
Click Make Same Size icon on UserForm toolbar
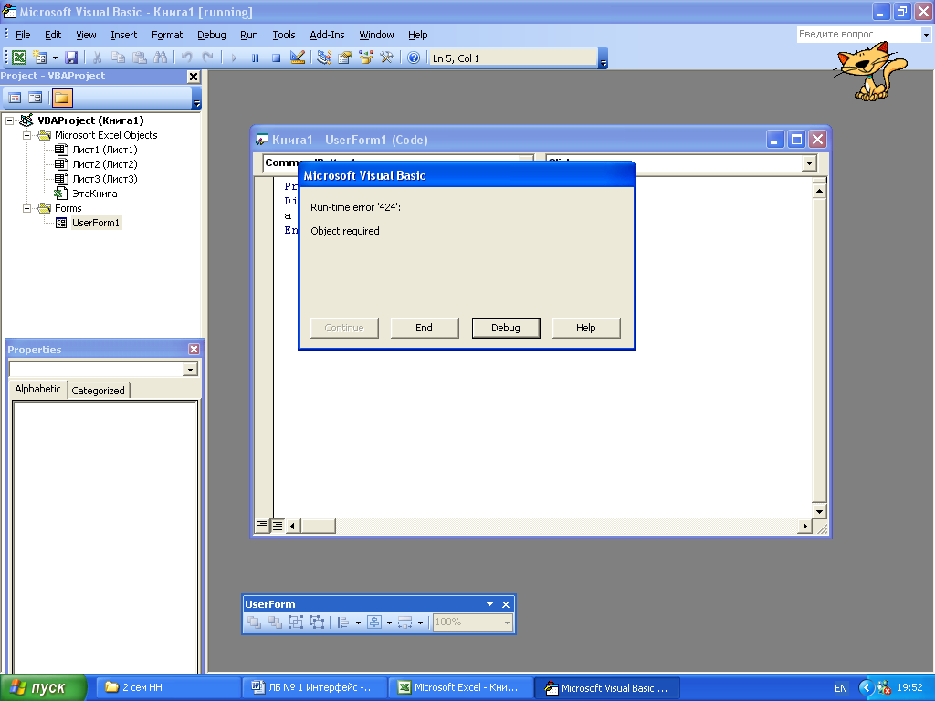coord(404,623)
